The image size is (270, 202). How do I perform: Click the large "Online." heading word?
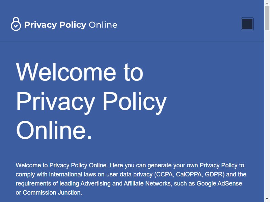[x=54, y=130]
